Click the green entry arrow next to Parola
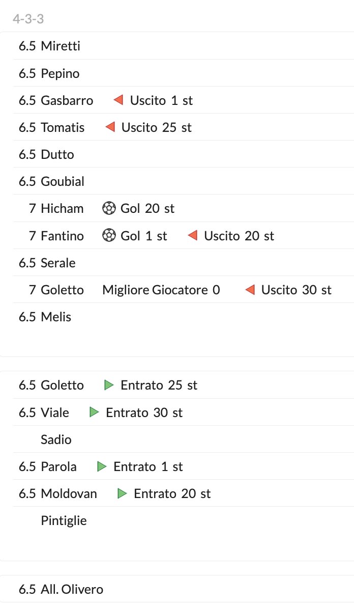Image resolution: width=354 pixels, height=606 pixels. pos(102,466)
